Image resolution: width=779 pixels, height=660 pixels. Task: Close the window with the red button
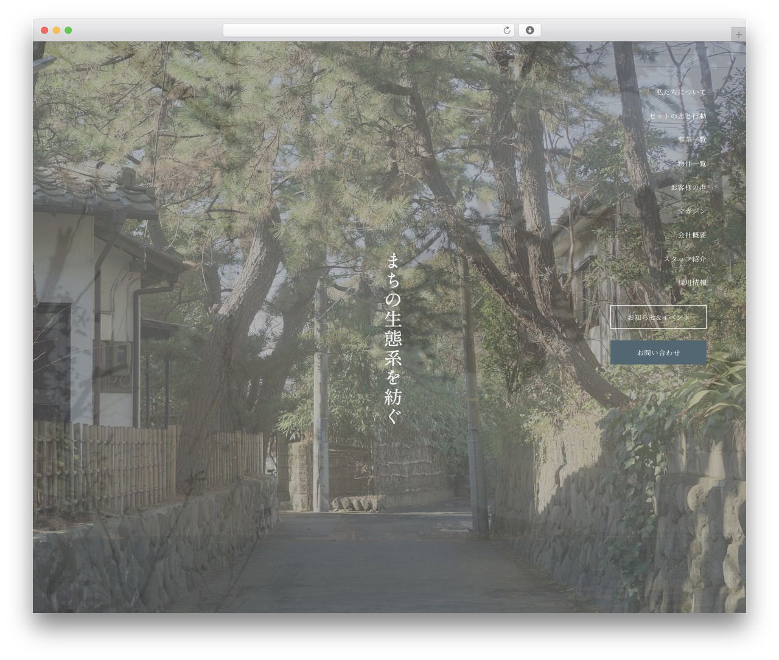44,30
